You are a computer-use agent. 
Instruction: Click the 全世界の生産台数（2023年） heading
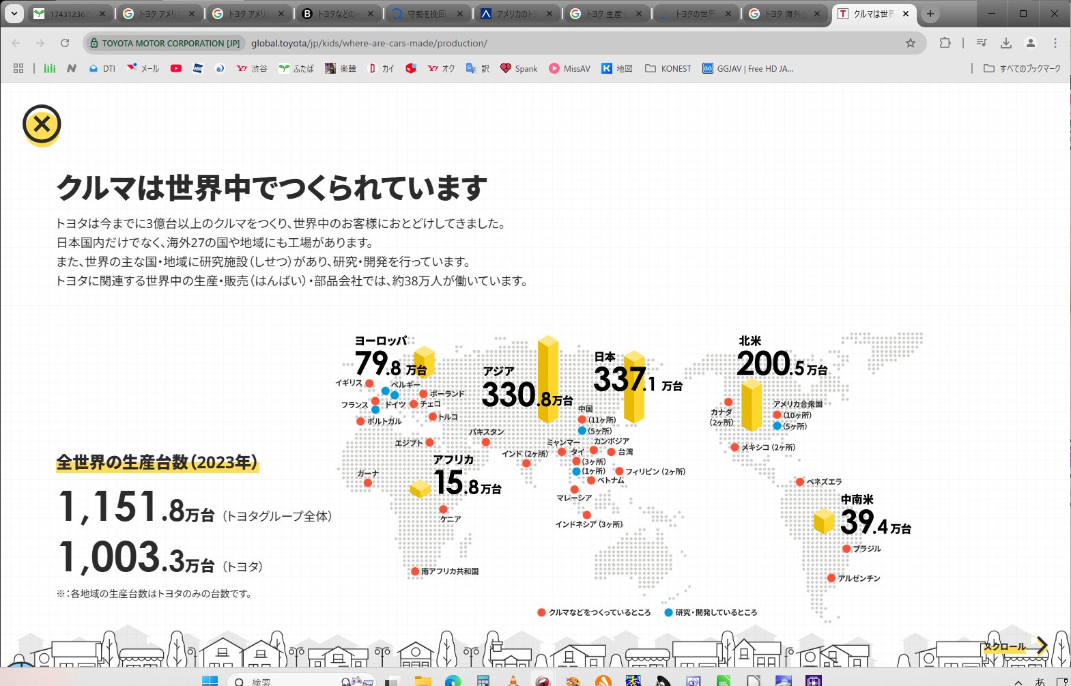157,462
